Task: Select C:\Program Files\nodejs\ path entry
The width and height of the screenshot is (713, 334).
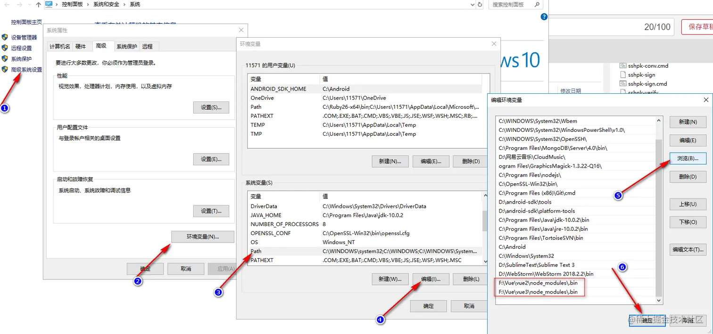Action: pyautogui.click(x=577, y=175)
